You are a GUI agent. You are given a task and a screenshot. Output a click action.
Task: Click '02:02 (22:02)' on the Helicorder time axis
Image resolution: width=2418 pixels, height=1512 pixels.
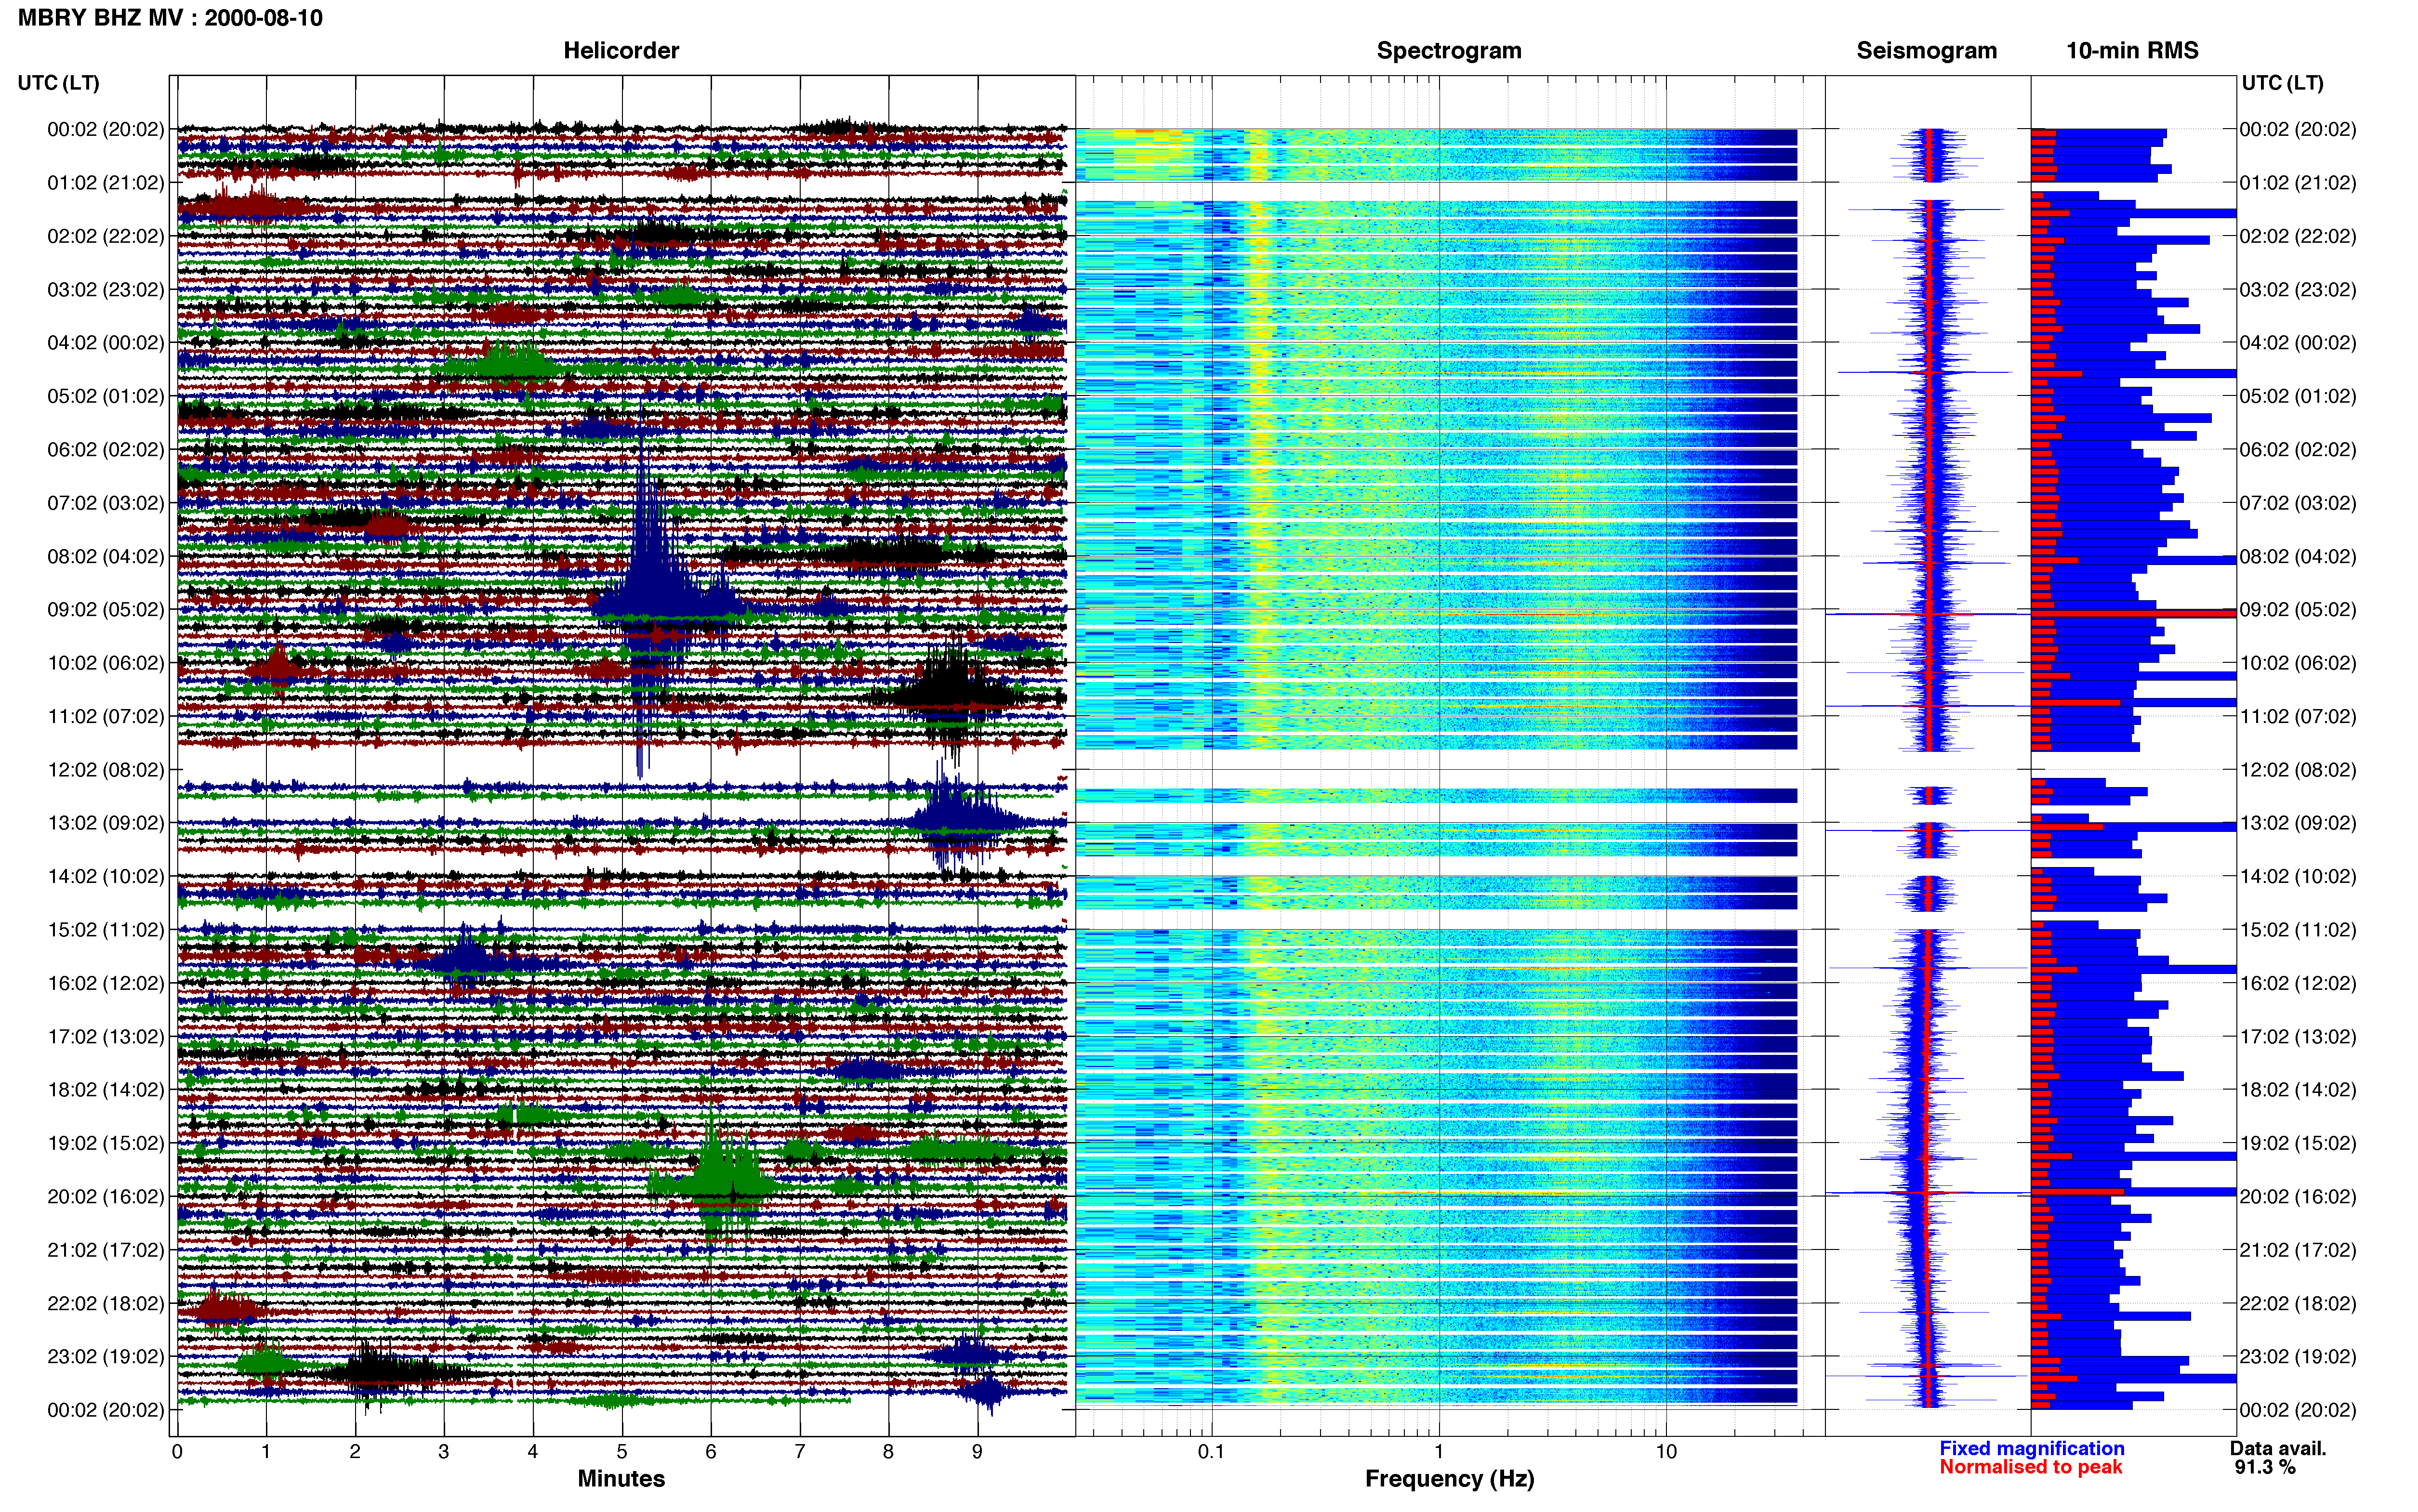[x=106, y=236]
